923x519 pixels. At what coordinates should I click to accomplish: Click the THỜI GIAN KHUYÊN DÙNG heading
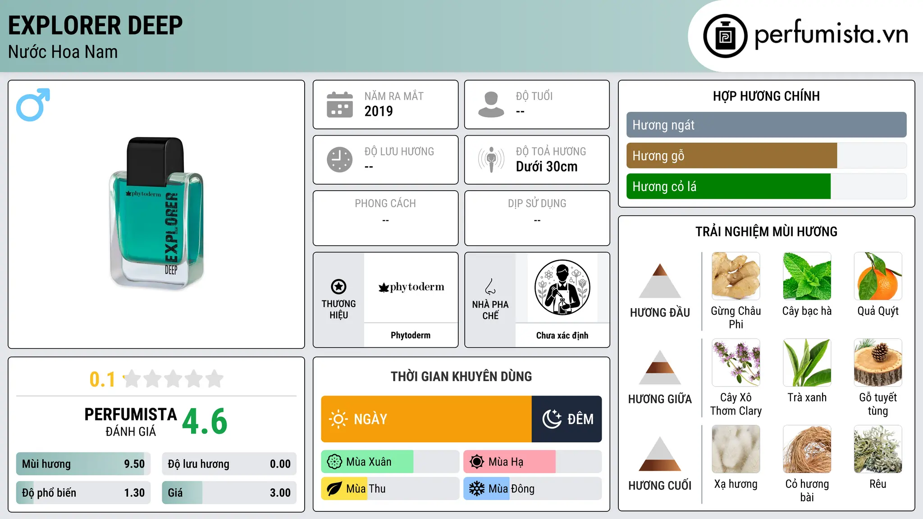(x=461, y=376)
